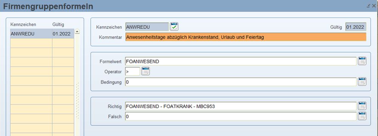Click the Gültig field showing 01.2022
This screenshot has height=136, width=378.
(356, 27)
